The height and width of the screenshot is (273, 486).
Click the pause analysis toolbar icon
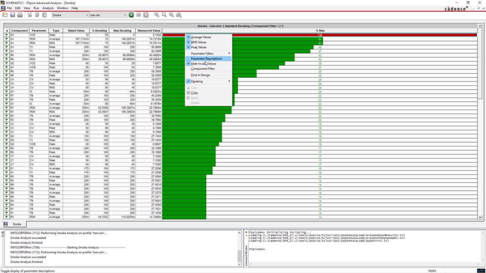(139, 15)
